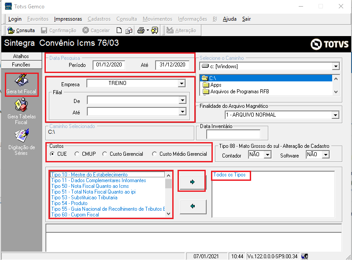Image resolution: width=352 pixels, height=260 pixels.
Task: Click the printer toolbar icon
Action: (x=141, y=30)
